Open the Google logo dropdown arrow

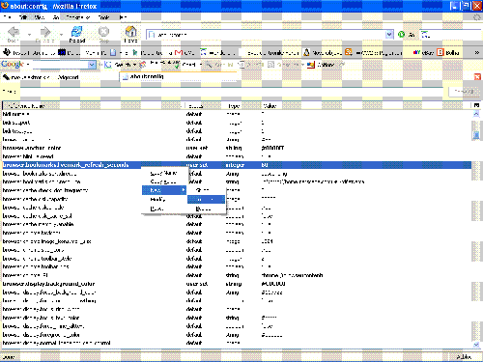tap(28, 65)
